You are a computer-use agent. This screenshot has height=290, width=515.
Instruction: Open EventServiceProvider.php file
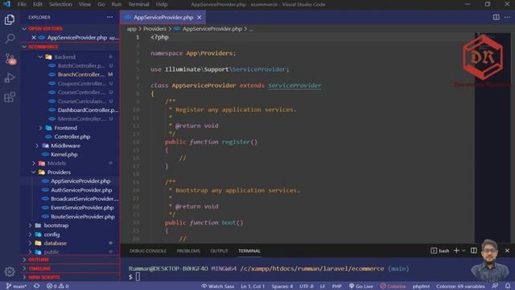82,208
